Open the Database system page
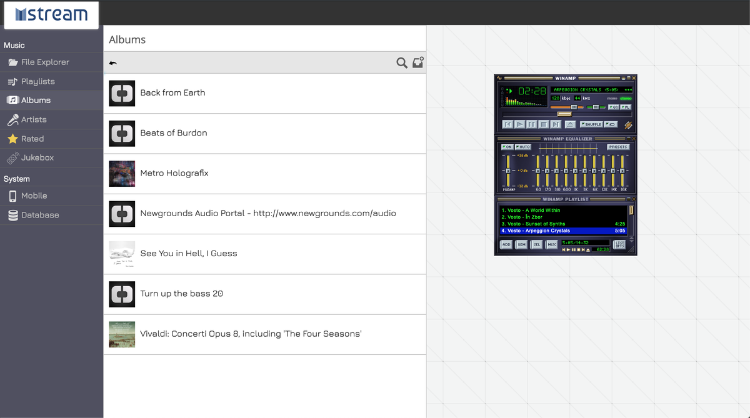The image size is (750, 418). [x=51, y=215]
